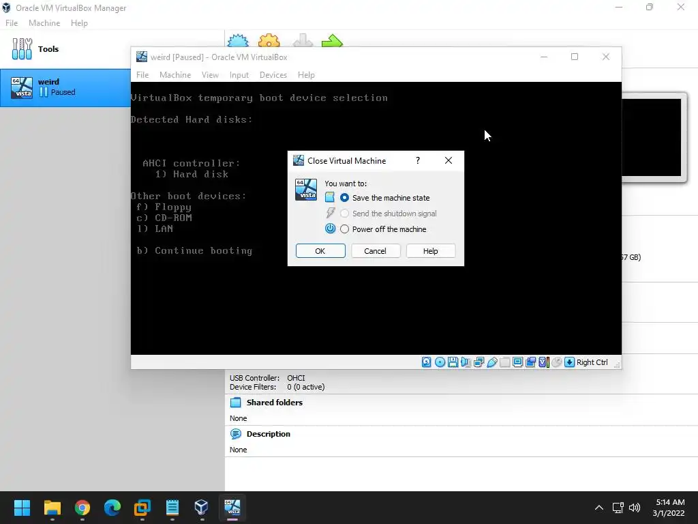Viewport: 698px width, 524px height.
Task: Open File menu in VirtualBox Manager
Action: (12, 23)
